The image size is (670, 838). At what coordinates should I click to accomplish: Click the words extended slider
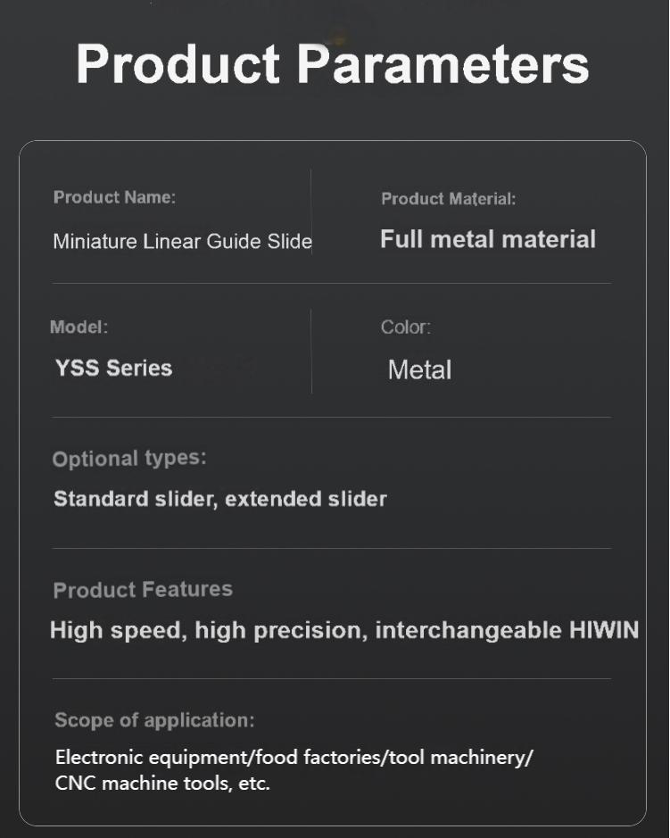click(x=306, y=499)
